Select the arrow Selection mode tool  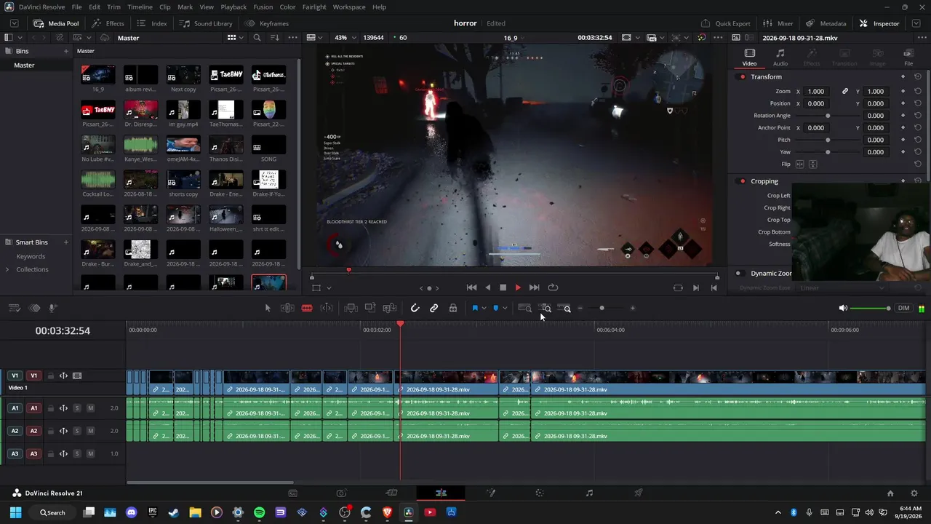click(x=268, y=308)
